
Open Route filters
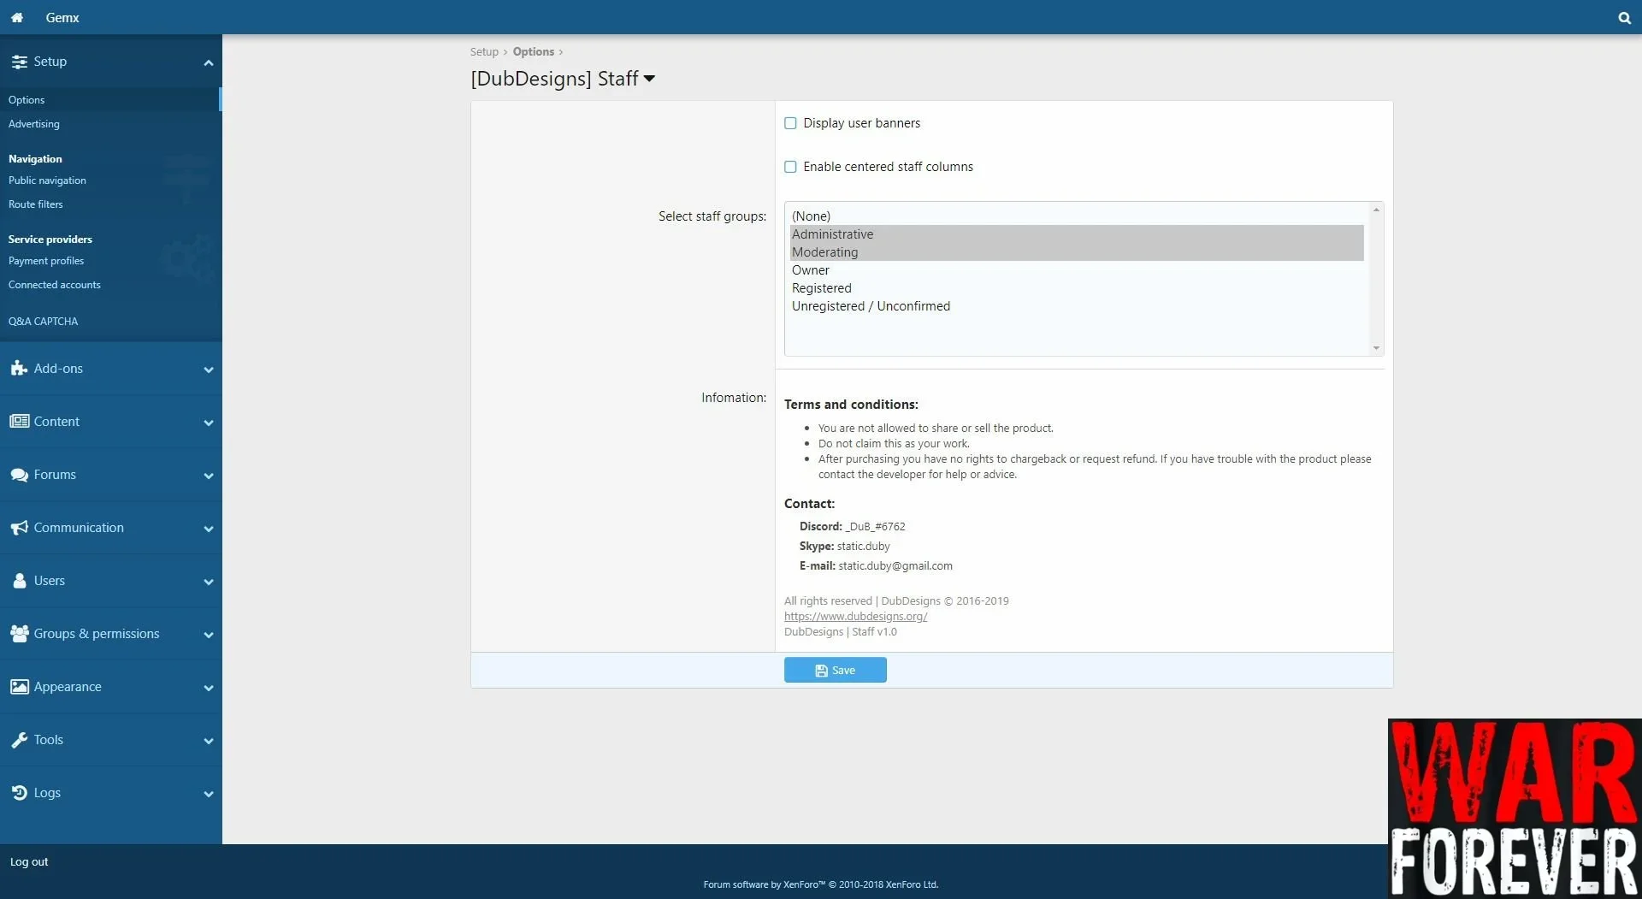(35, 204)
